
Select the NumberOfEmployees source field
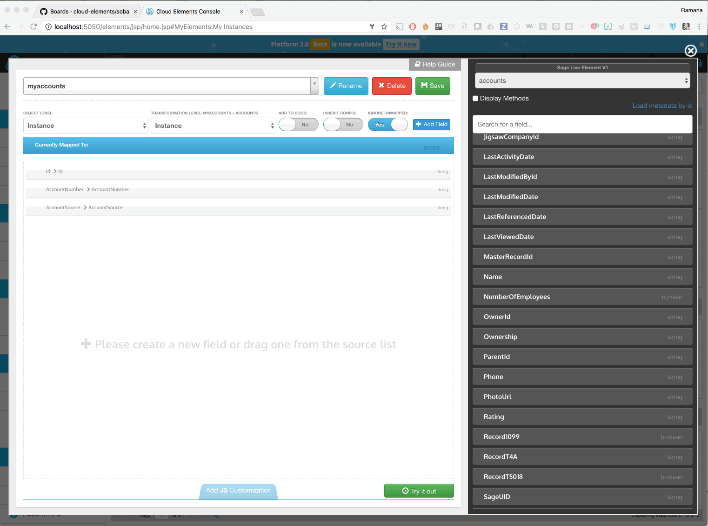pyautogui.click(x=582, y=297)
